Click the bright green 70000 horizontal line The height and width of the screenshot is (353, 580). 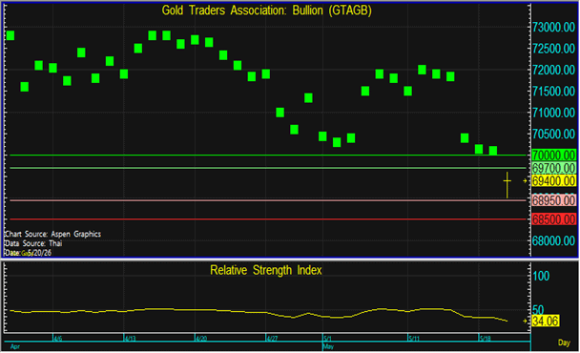tap(268, 156)
